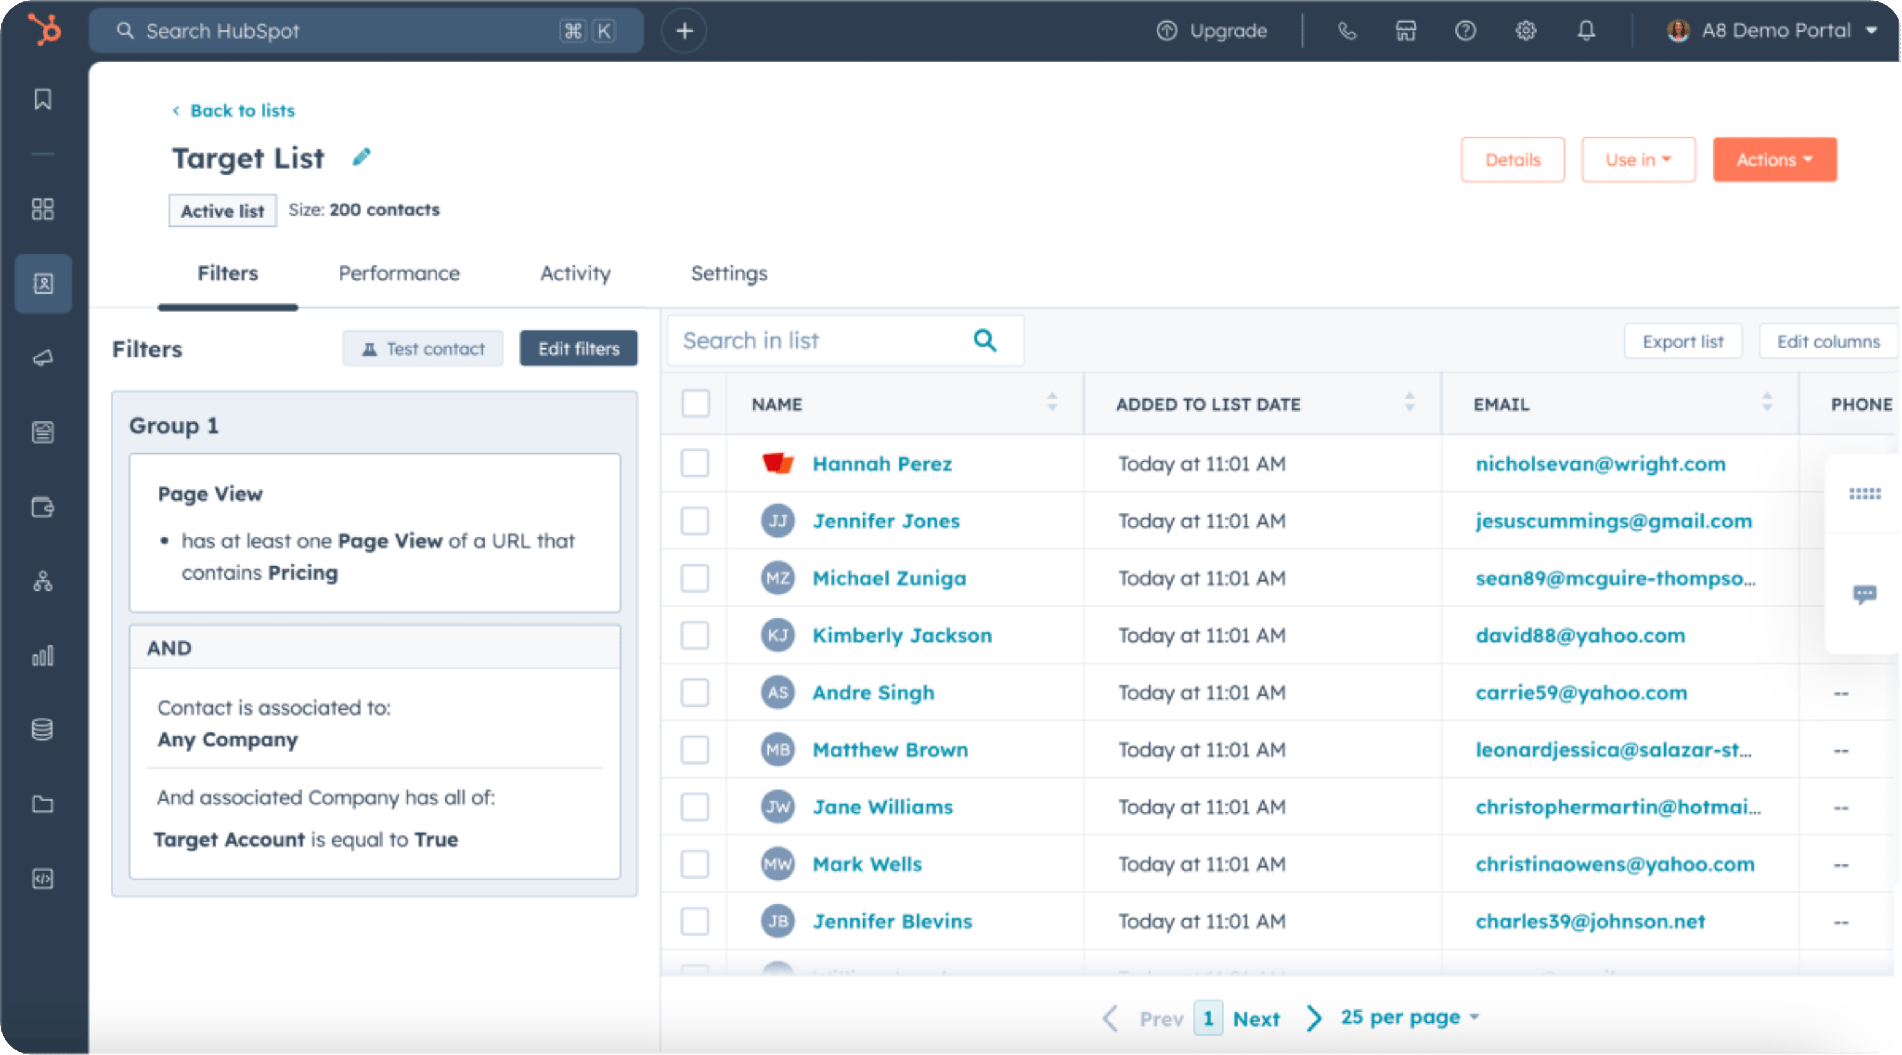Viewport: 1902px width, 1055px height.
Task: Open the settings gear icon
Action: pos(1526,31)
